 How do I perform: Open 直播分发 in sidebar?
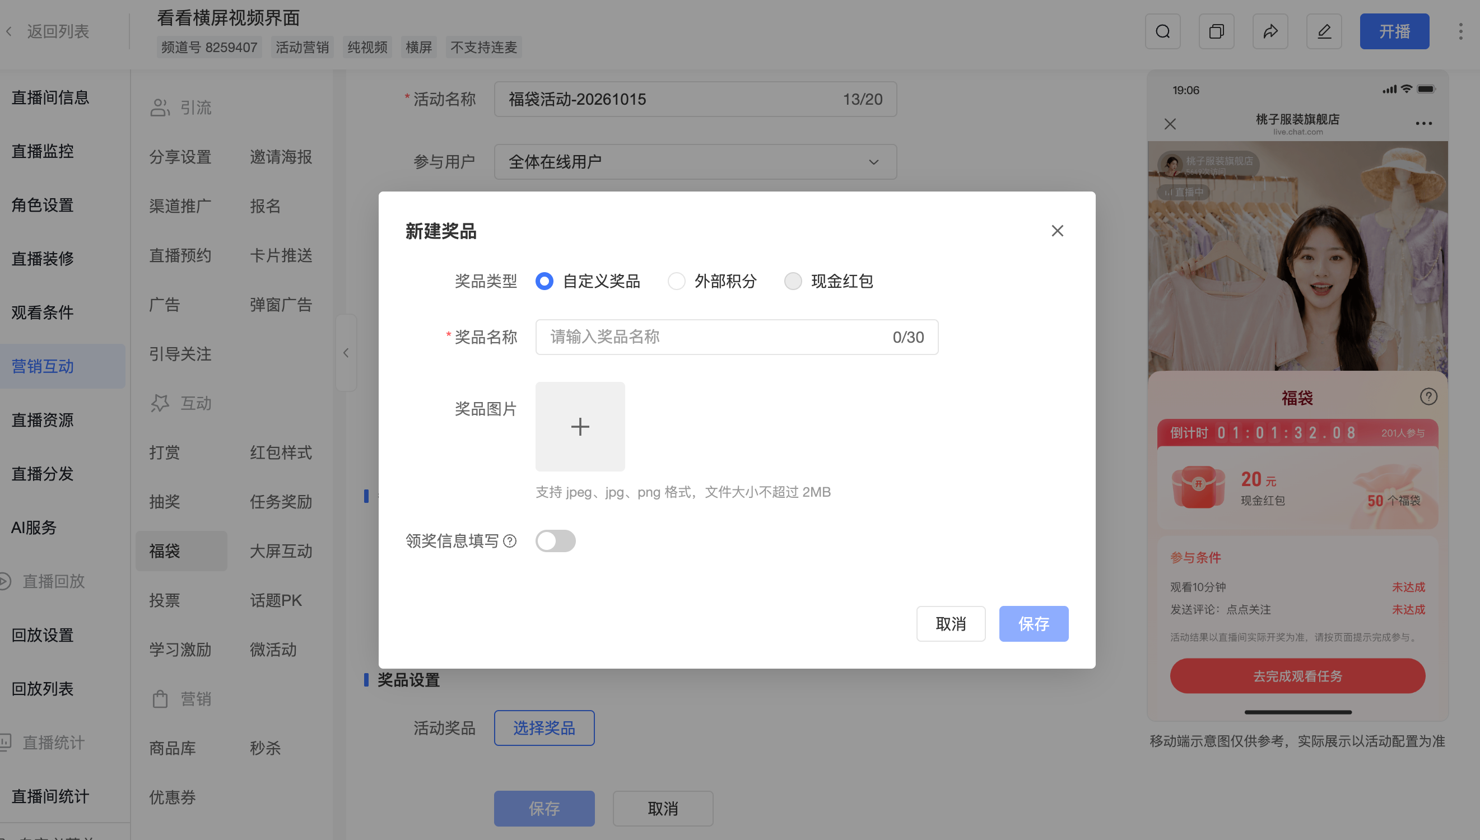(43, 474)
